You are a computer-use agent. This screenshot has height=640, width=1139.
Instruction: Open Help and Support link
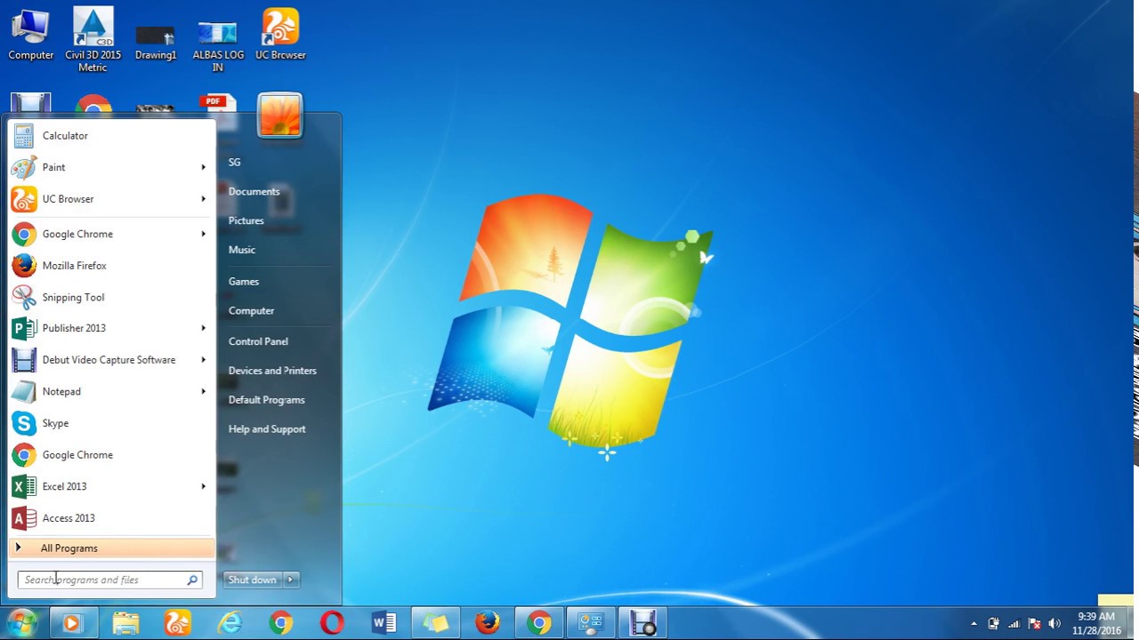pos(267,429)
